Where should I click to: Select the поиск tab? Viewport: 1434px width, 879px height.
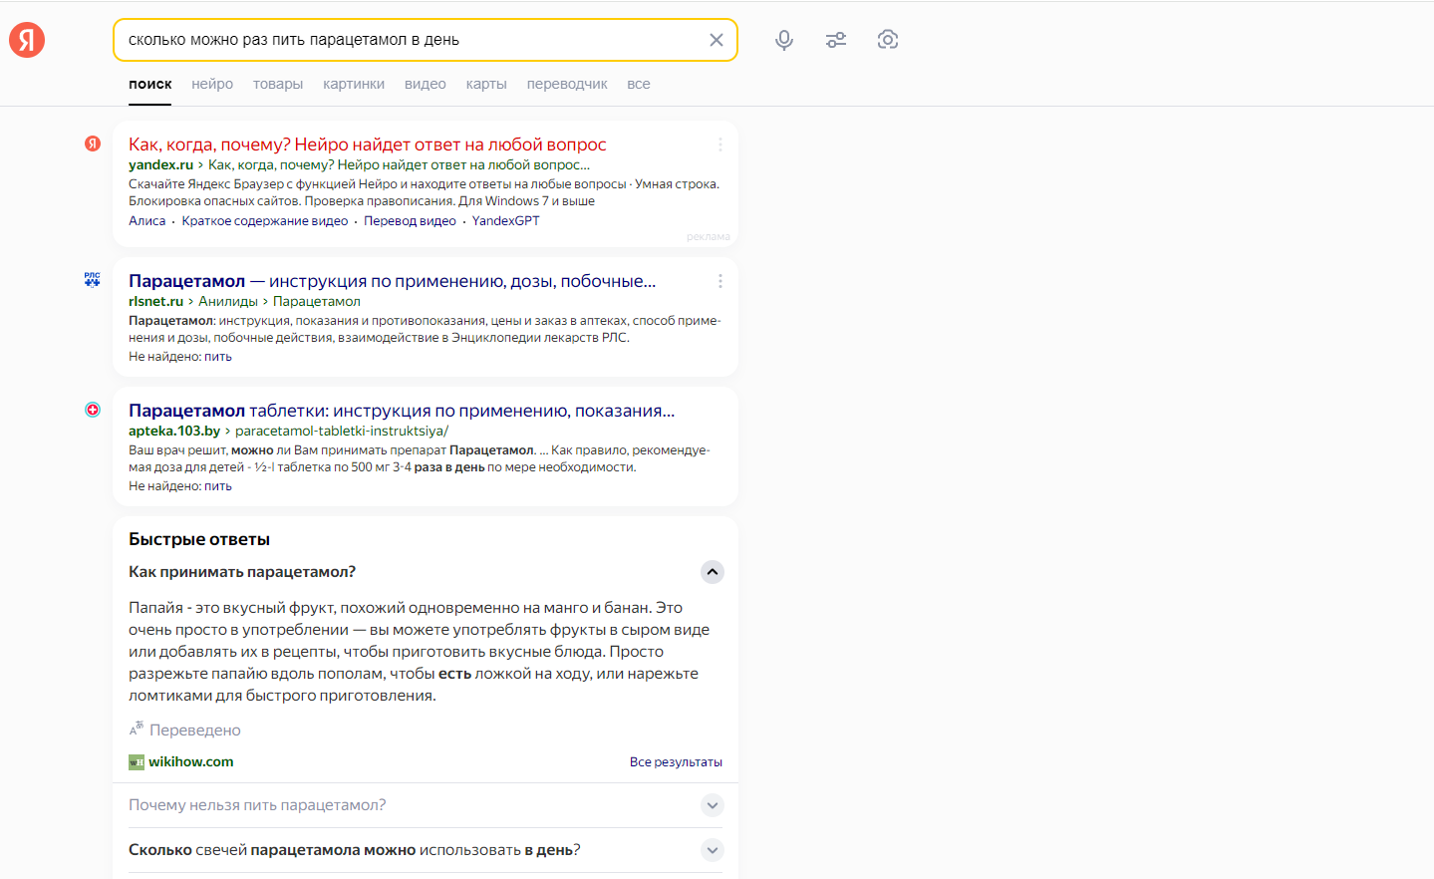pos(150,84)
